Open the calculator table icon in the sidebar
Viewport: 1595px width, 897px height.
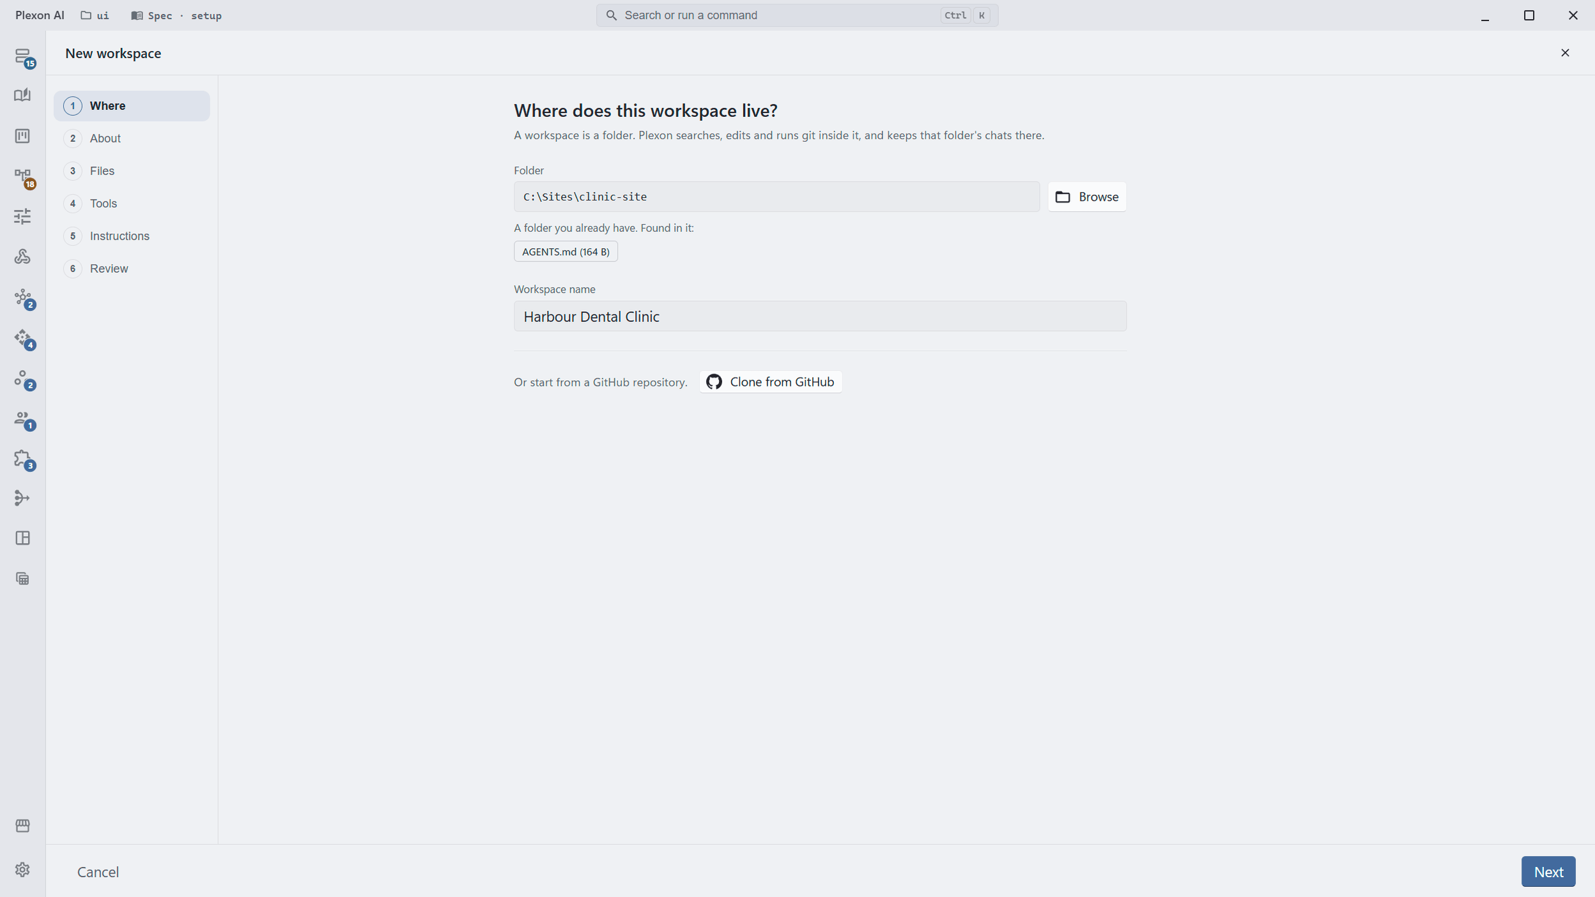click(x=23, y=579)
